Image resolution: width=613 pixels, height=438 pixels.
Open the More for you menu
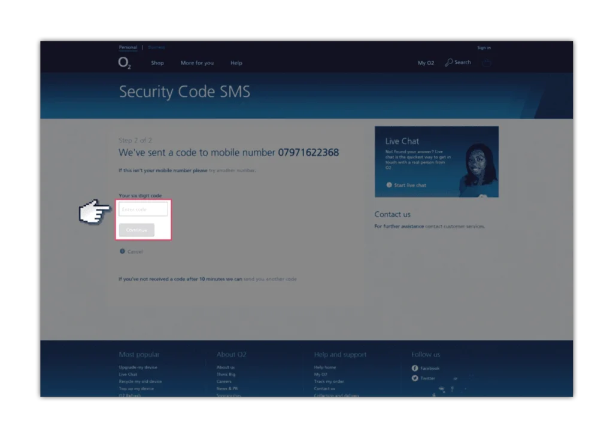[197, 63]
